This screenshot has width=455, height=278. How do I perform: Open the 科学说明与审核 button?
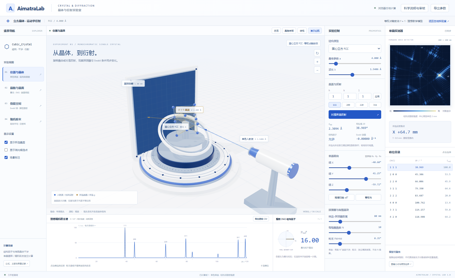[x=415, y=8]
